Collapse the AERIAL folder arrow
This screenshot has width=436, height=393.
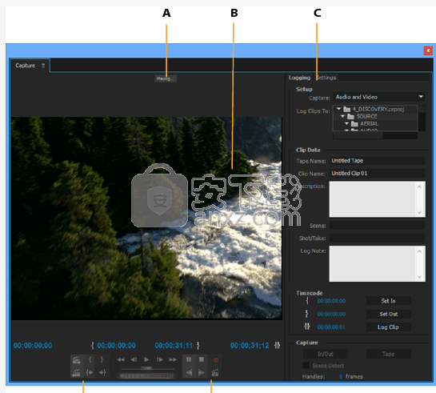pyautogui.click(x=346, y=123)
